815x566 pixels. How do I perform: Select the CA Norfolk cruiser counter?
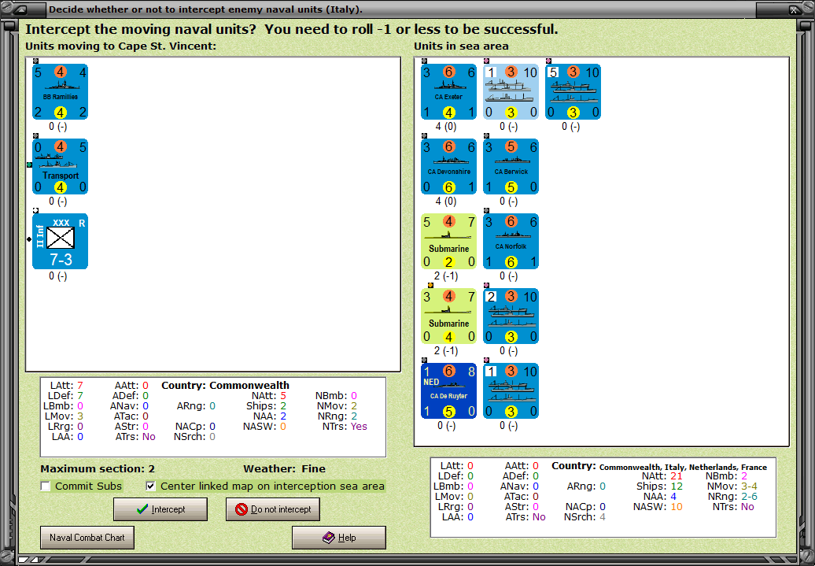pyautogui.click(x=511, y=241)
